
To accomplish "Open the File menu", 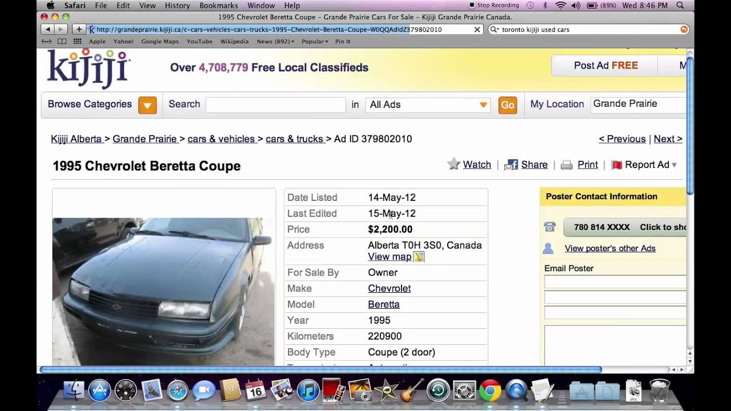I will (101, 6).
